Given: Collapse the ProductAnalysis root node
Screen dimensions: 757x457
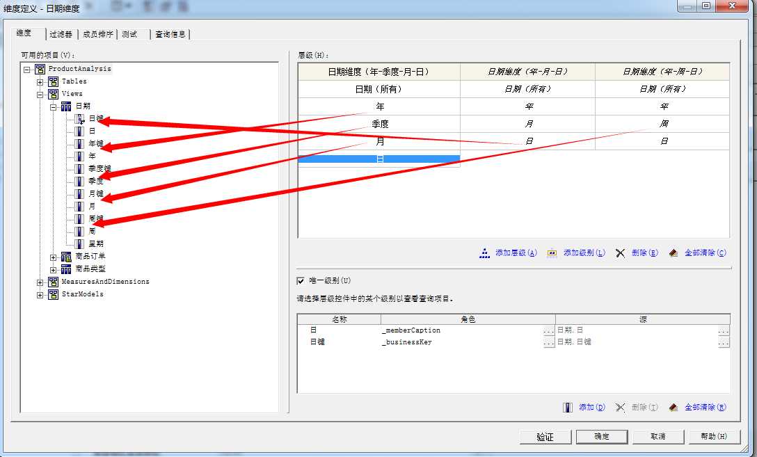Looking at the screenshot, I should (27, 70).
